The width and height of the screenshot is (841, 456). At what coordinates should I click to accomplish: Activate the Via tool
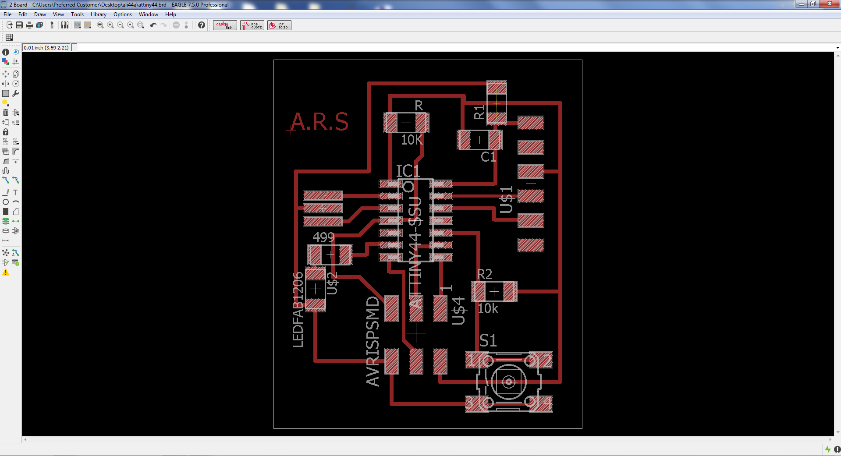[6, 221]
